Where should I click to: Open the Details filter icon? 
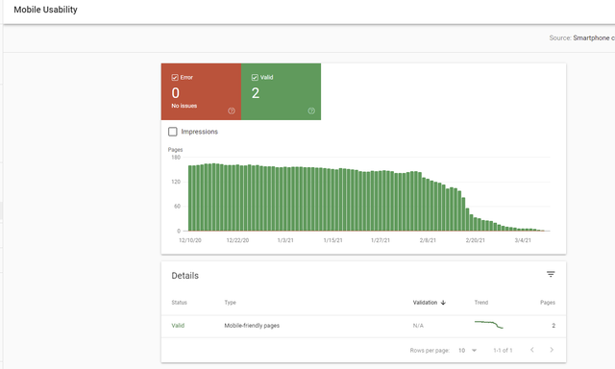551,275
